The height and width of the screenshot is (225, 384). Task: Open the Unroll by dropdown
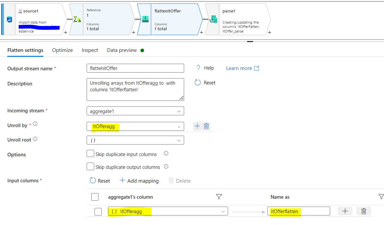[x=135, y=126]
